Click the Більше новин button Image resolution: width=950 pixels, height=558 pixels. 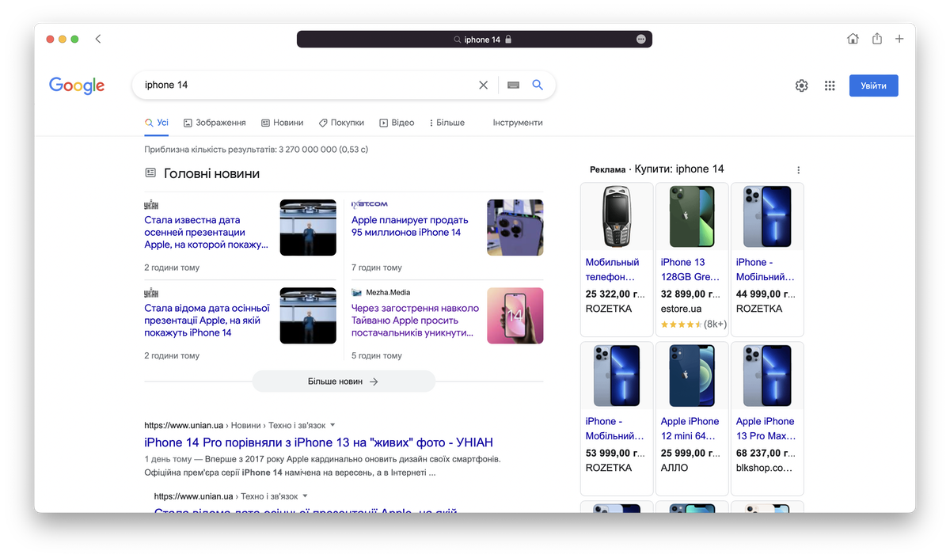pos(344,381)
